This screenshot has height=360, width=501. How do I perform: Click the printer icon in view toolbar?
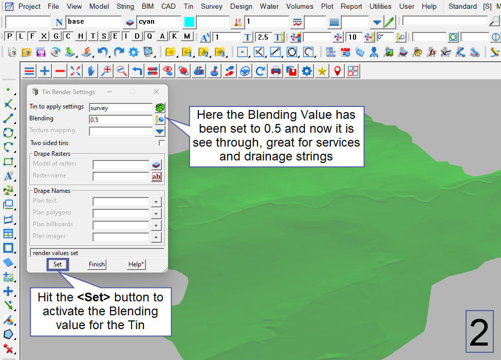(x=276, y=71)
